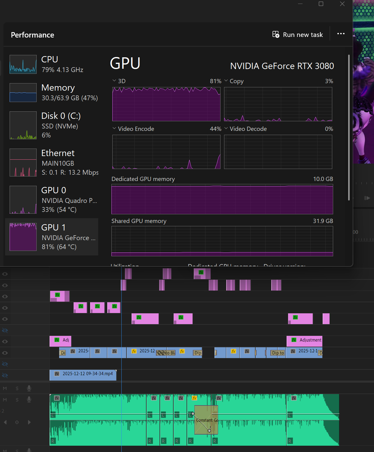Screen dimensions: 374x452
Task: Click green fx badge on Adj clip
Action: tap(57, 340)
